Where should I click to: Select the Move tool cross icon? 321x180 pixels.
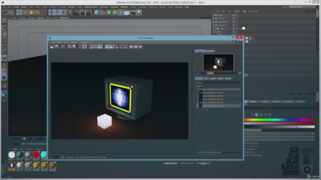pyautogui.click(x=25, y=12)
